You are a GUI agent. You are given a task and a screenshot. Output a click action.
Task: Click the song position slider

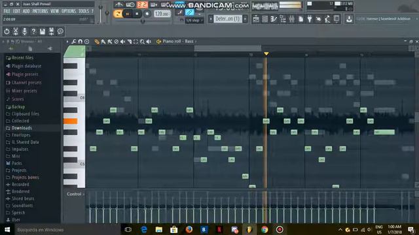pos(143,22)
